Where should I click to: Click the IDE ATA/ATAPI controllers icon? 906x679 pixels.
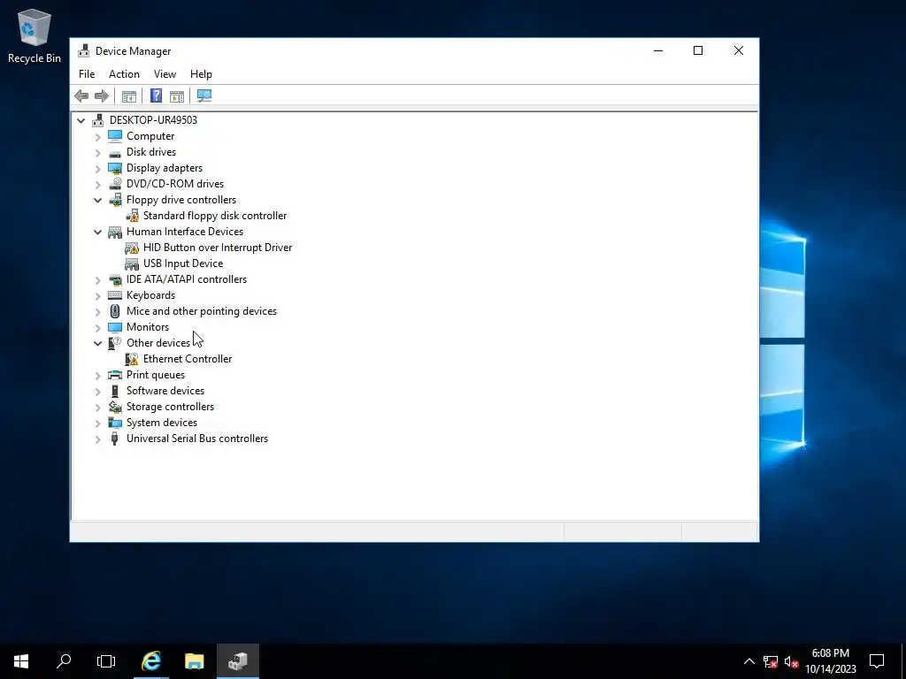115,279
